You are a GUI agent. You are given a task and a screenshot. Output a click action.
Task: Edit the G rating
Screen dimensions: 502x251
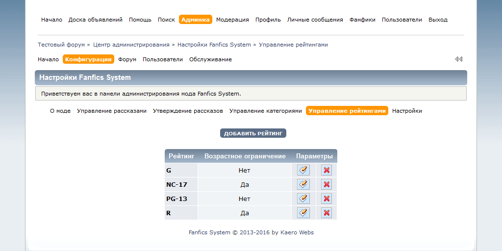[303, 170]
